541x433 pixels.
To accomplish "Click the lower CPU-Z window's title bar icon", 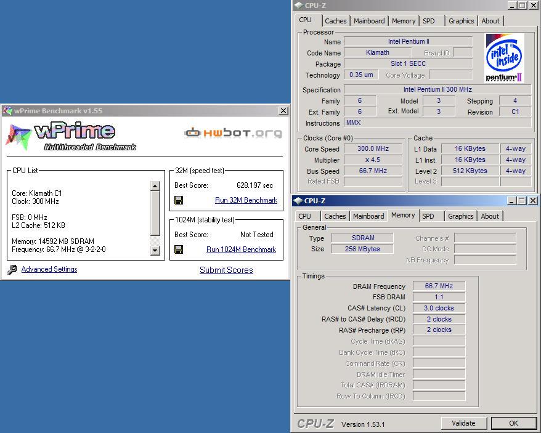I will click(x=298, y=200).
